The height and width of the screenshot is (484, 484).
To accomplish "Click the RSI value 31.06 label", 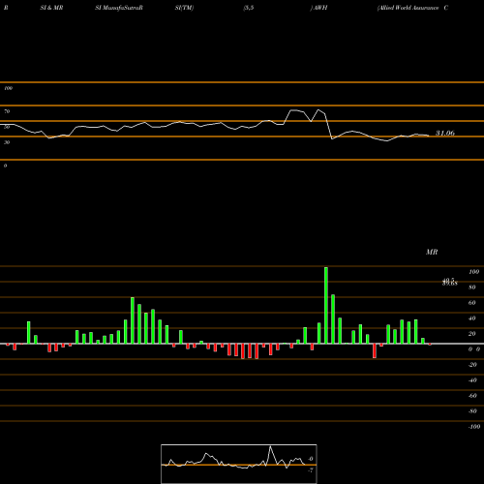I will point(445,133).
